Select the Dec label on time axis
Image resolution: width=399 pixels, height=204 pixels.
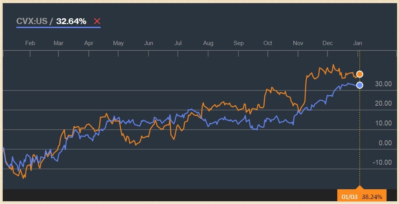click(x=328, y=43)
